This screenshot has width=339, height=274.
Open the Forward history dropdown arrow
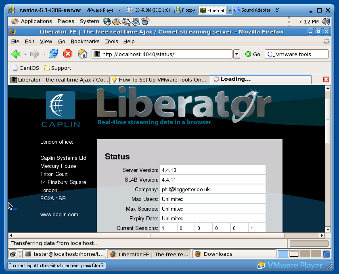point(44,54)
